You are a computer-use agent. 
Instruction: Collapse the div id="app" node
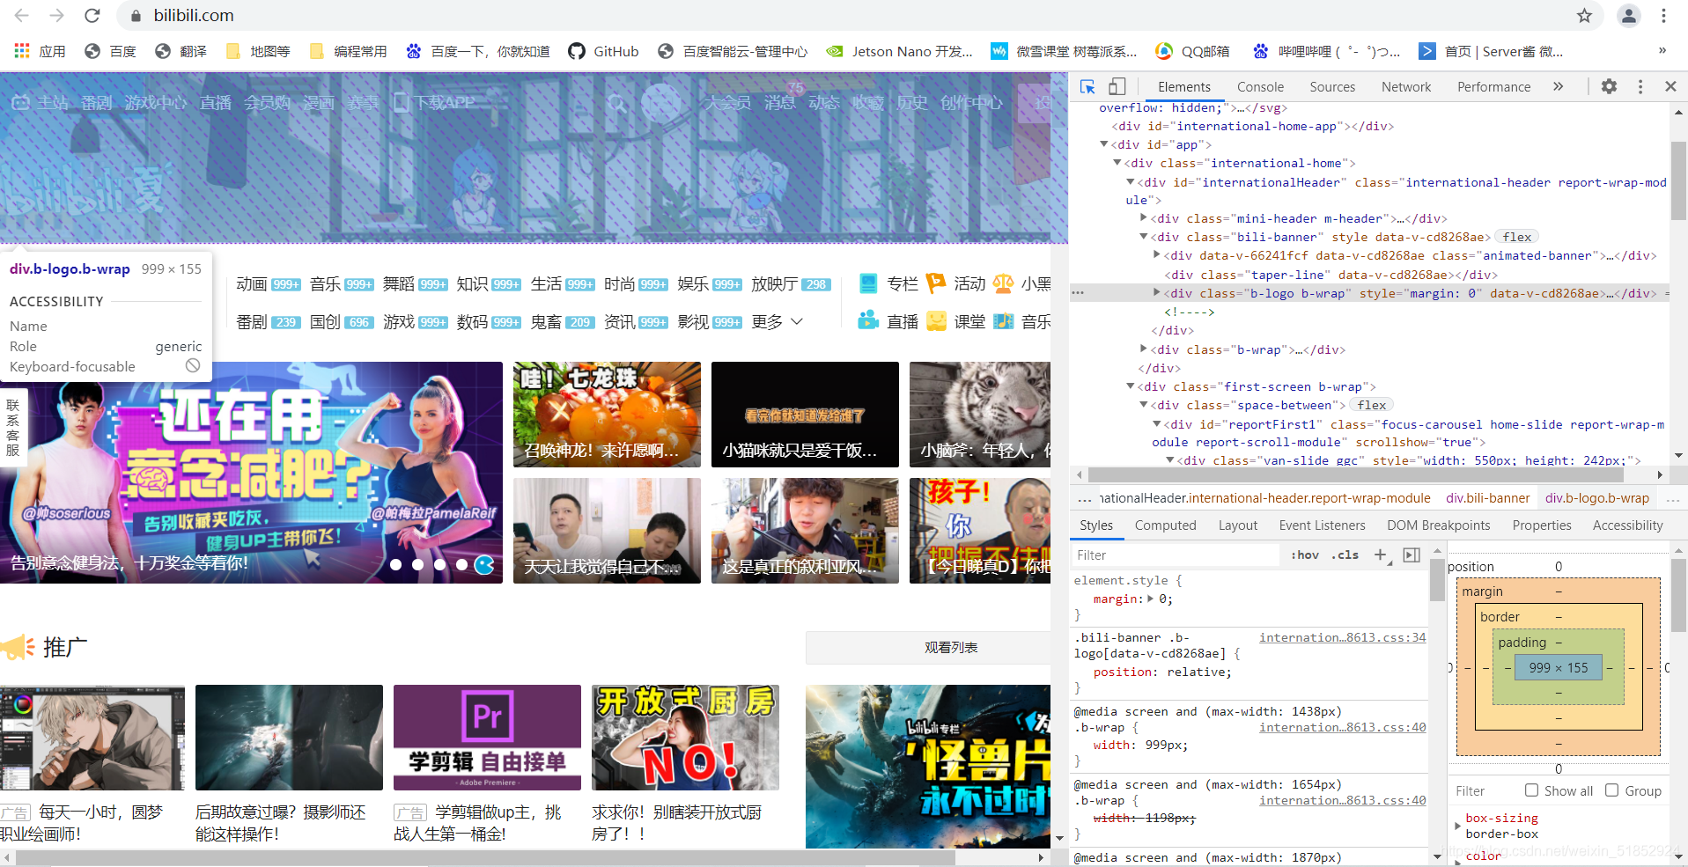[x=1104, y=144]
